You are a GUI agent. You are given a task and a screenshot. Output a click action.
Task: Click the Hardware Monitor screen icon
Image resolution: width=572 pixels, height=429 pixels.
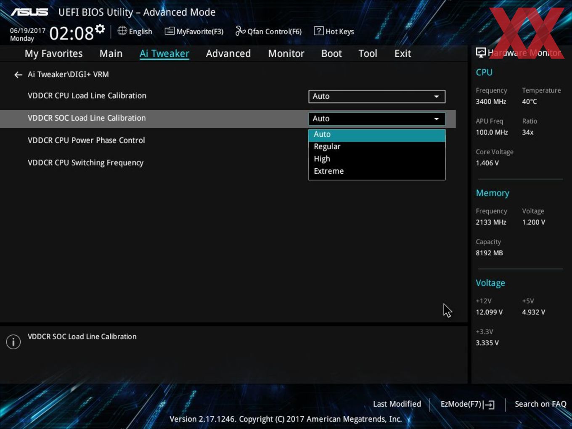point(481,53)
